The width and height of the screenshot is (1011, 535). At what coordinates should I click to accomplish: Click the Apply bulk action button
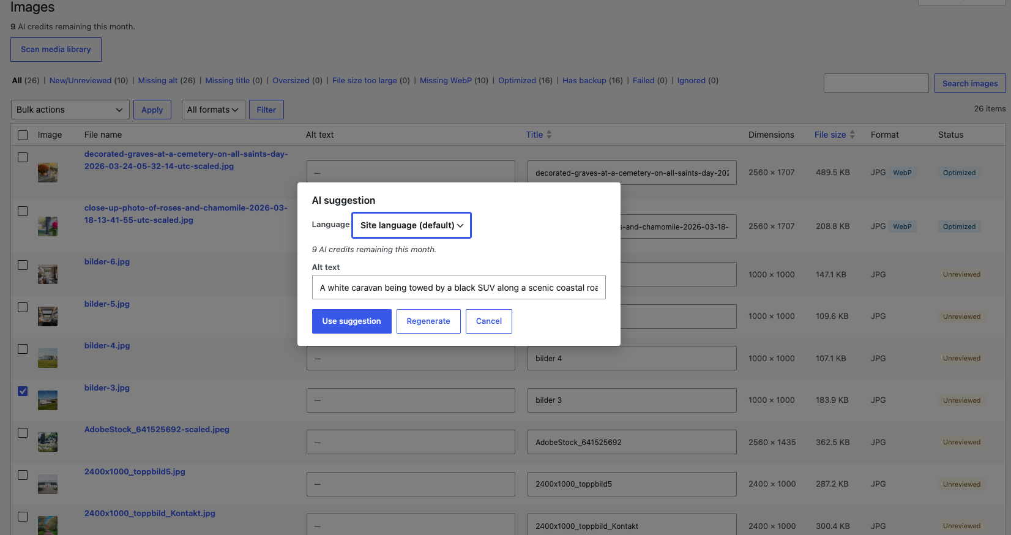point(152,110)
